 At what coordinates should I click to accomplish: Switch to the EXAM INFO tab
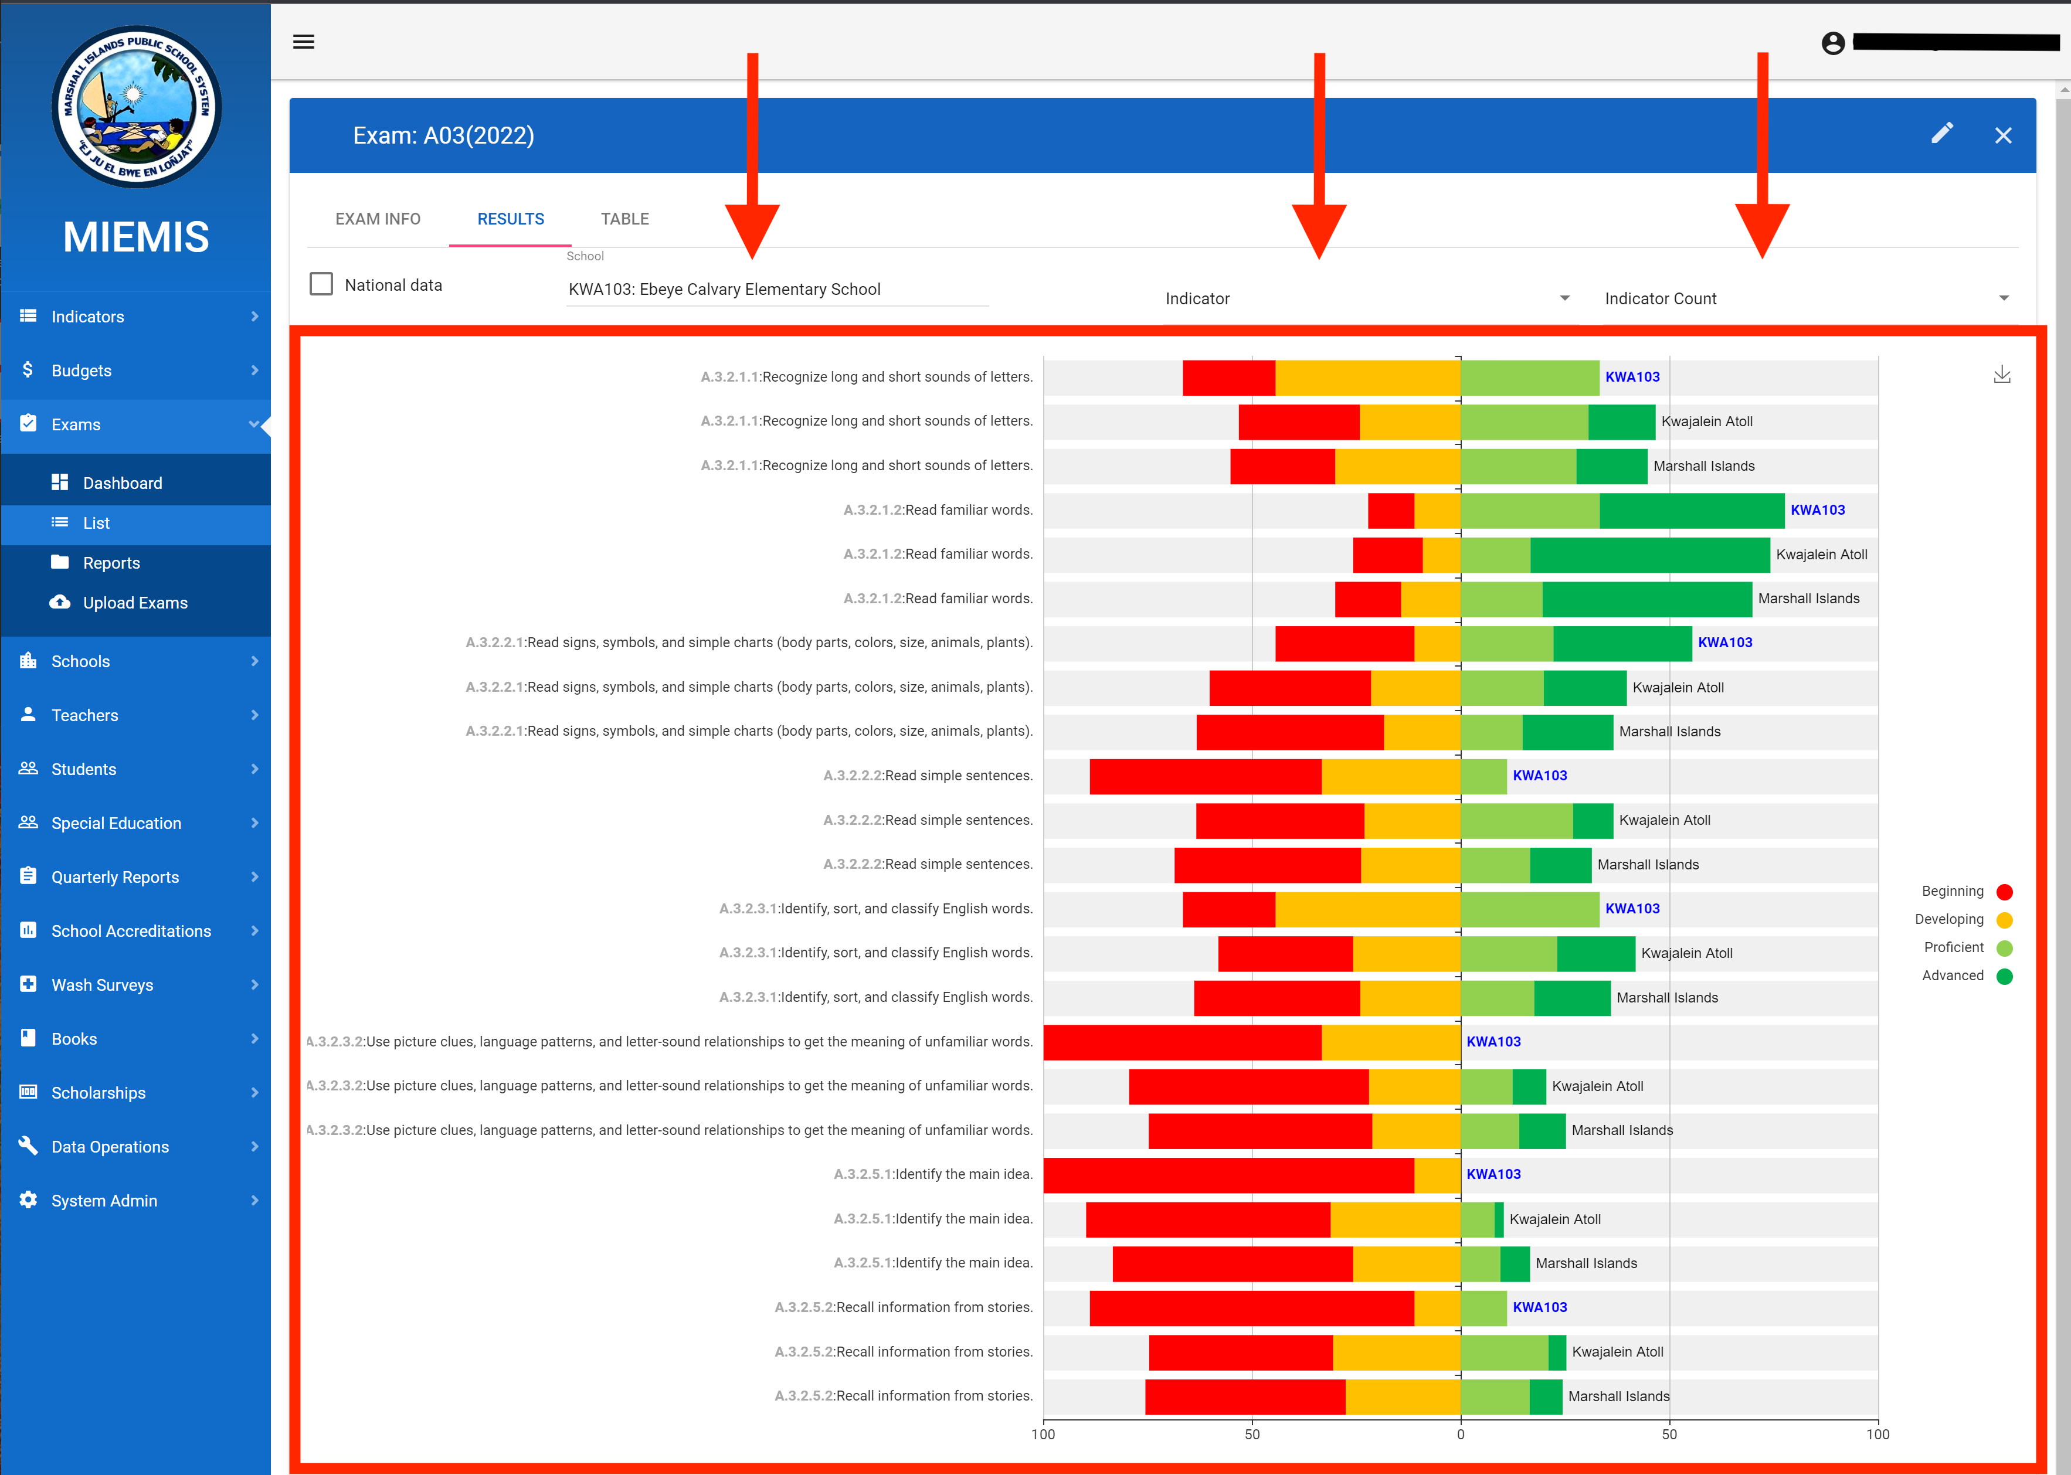tap(378, 219)
